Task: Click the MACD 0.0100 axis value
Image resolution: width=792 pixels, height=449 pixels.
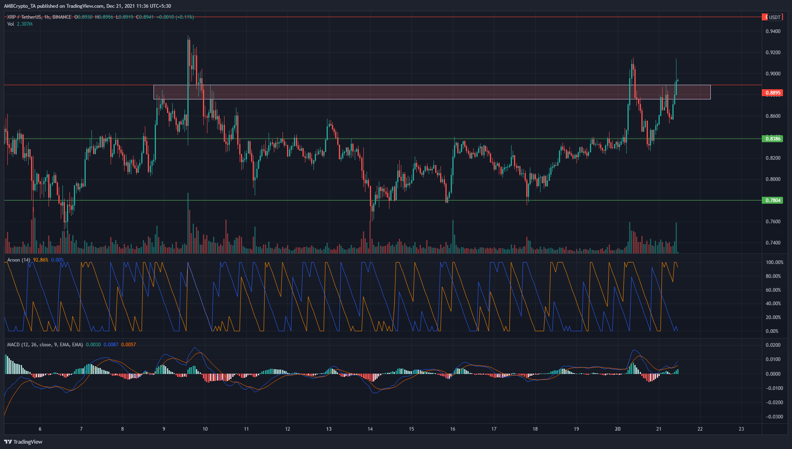Action: click(773, 359)
